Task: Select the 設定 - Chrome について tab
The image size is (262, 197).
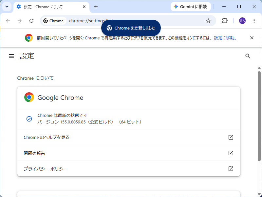Action: (x=51, y=7)
